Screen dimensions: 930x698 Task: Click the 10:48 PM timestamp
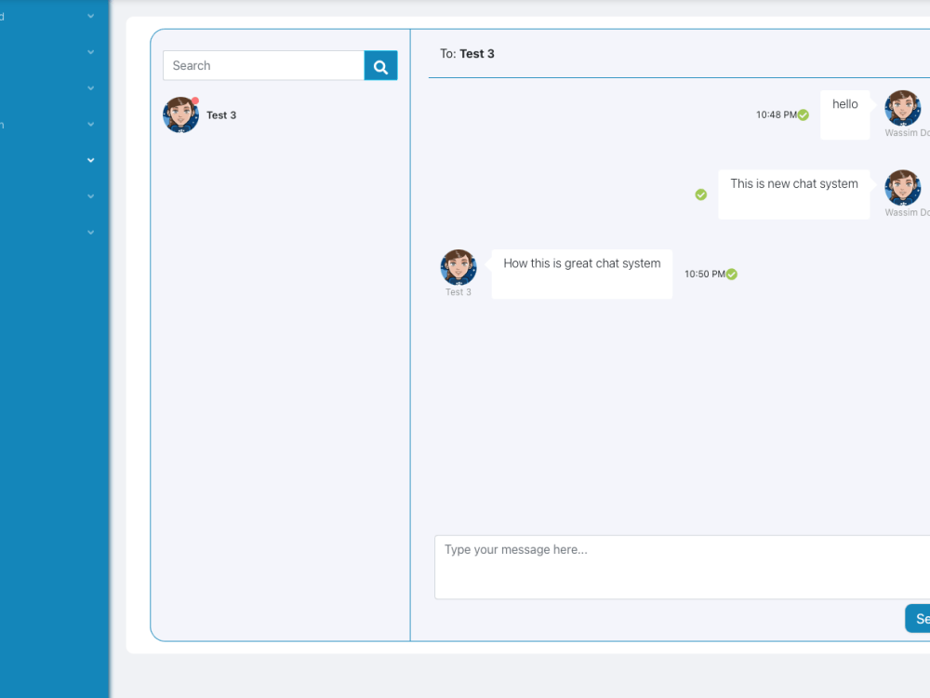(777, 114)
